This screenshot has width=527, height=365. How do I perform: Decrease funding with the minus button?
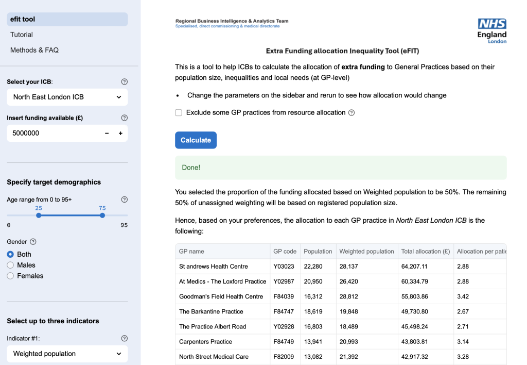[107, 133]
